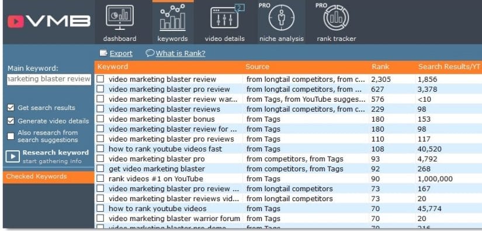Open the dashboard monitor icon
Screen dimensions: 482x231
(120, 17)
